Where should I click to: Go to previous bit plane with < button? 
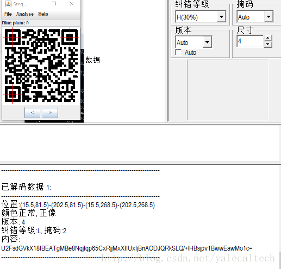point(32,113)
